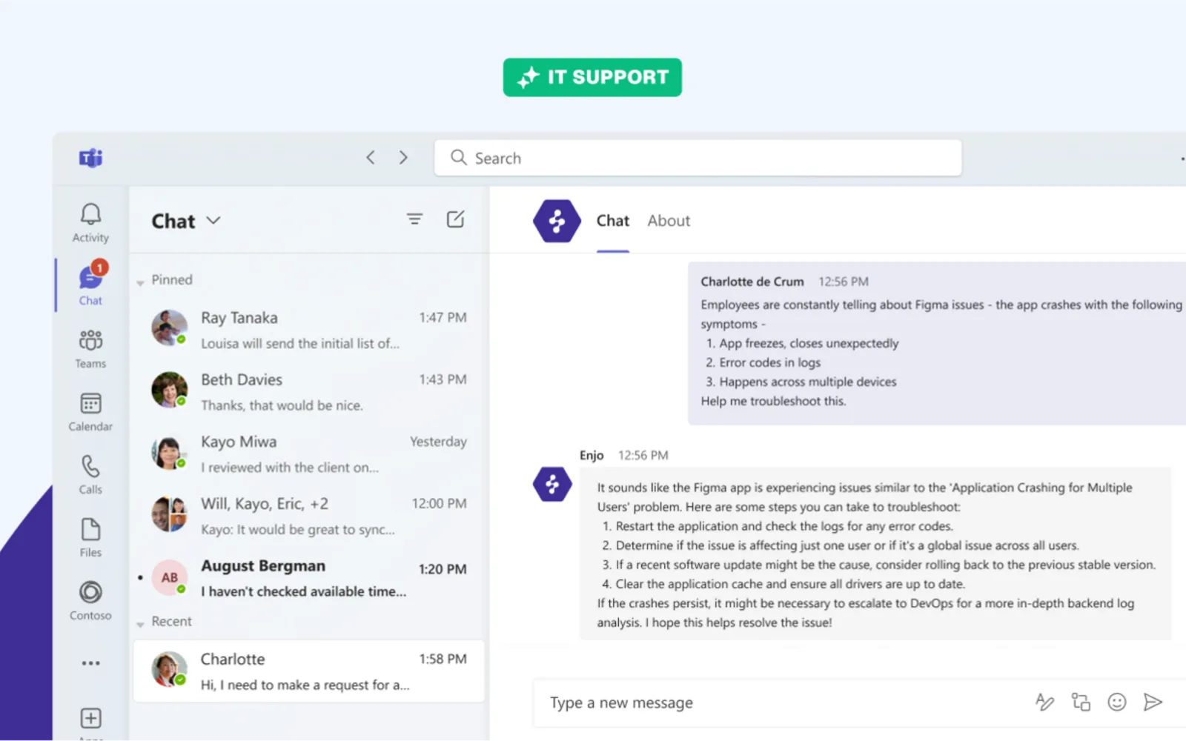Click the Charlotte de Crum sender name
The image size is (1186, 741).
coord(752,282)
